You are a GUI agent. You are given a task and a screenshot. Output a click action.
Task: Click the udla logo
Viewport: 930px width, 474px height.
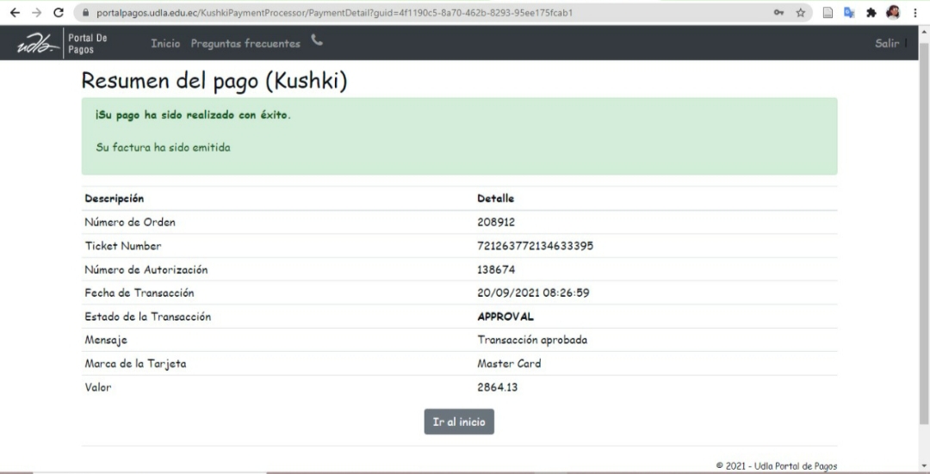39,44
